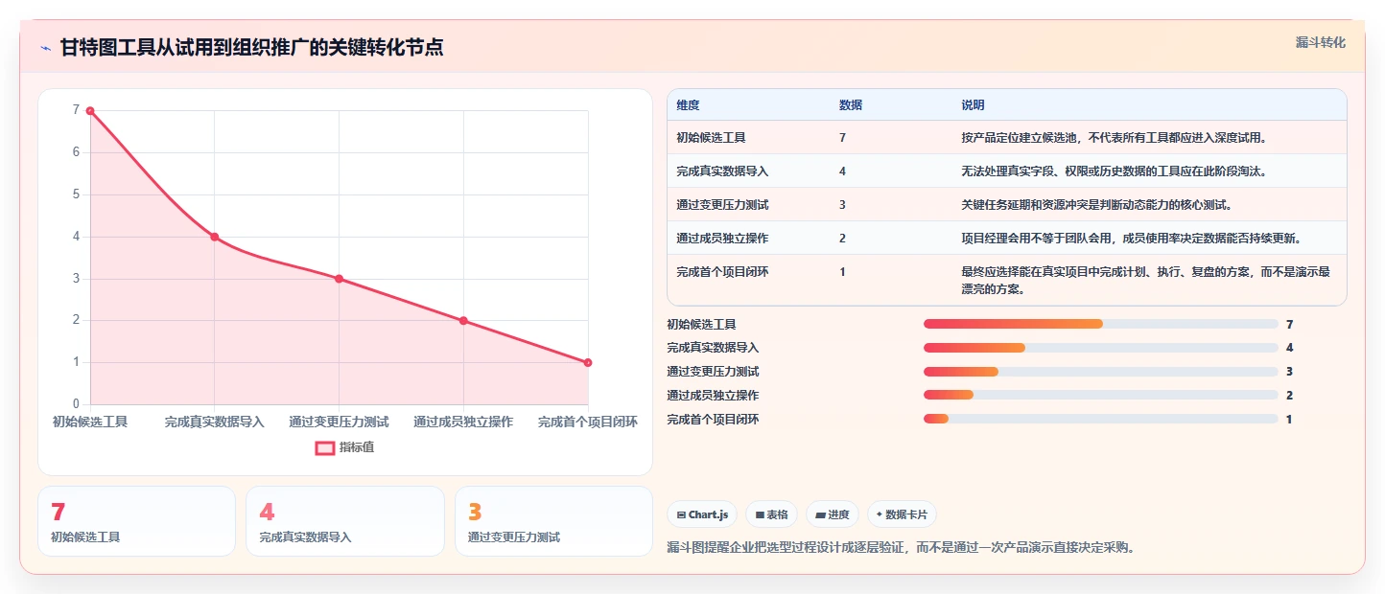Toggle the 指标值 legend item
Viewport: 1385px width, 594px height.
344,447
